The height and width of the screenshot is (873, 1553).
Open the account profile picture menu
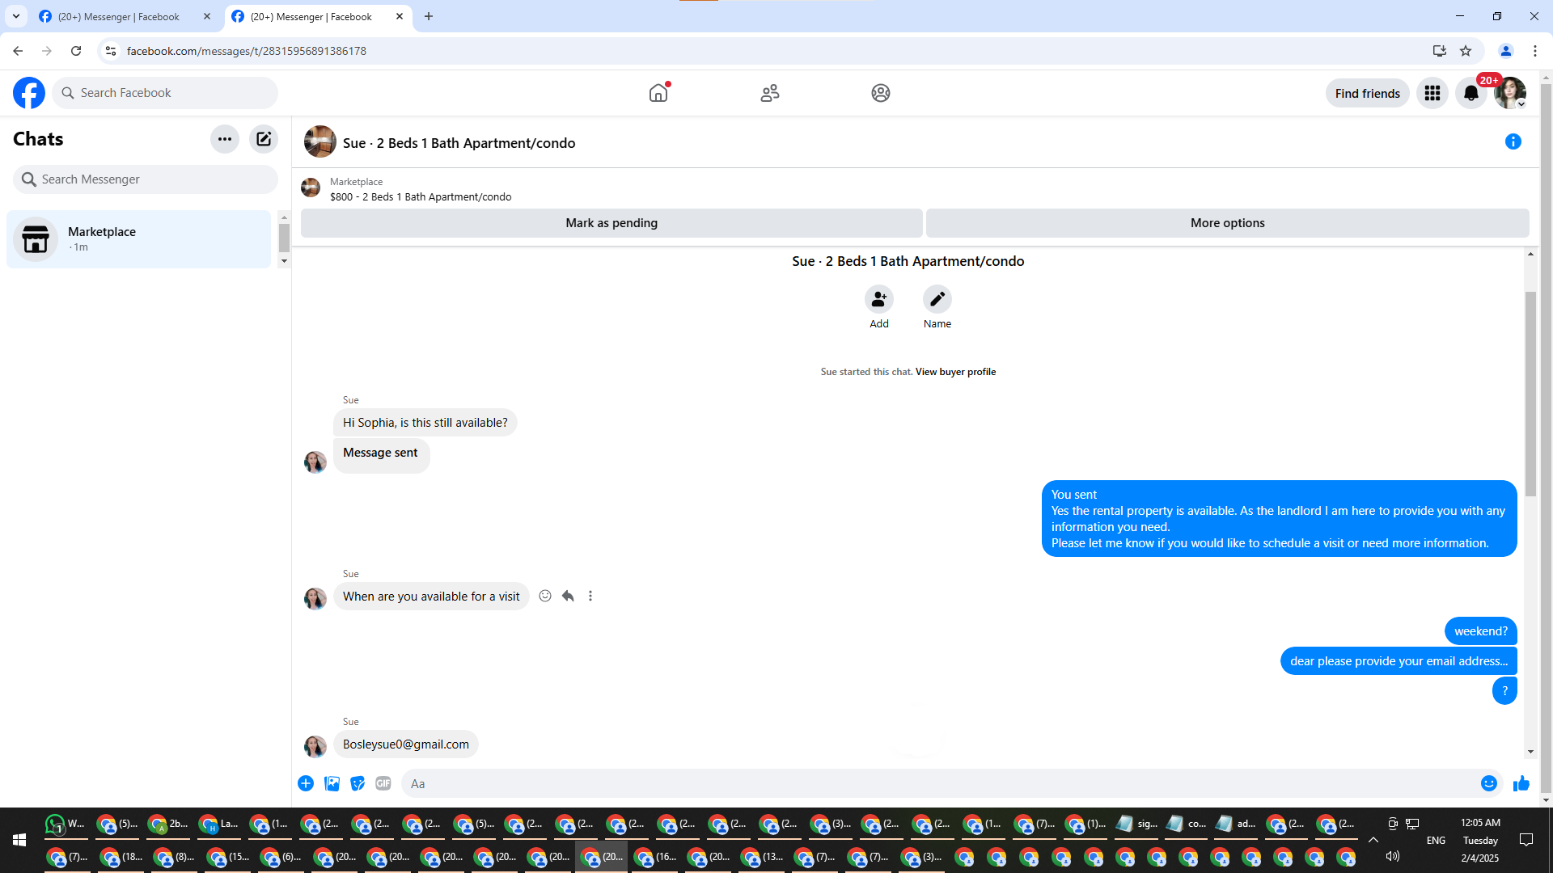click(1510, 93)
